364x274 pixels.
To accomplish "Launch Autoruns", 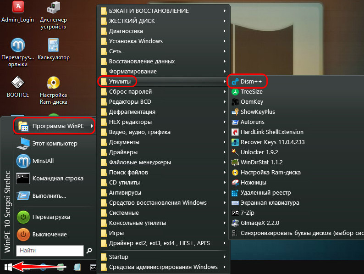I will pos(297,122).
